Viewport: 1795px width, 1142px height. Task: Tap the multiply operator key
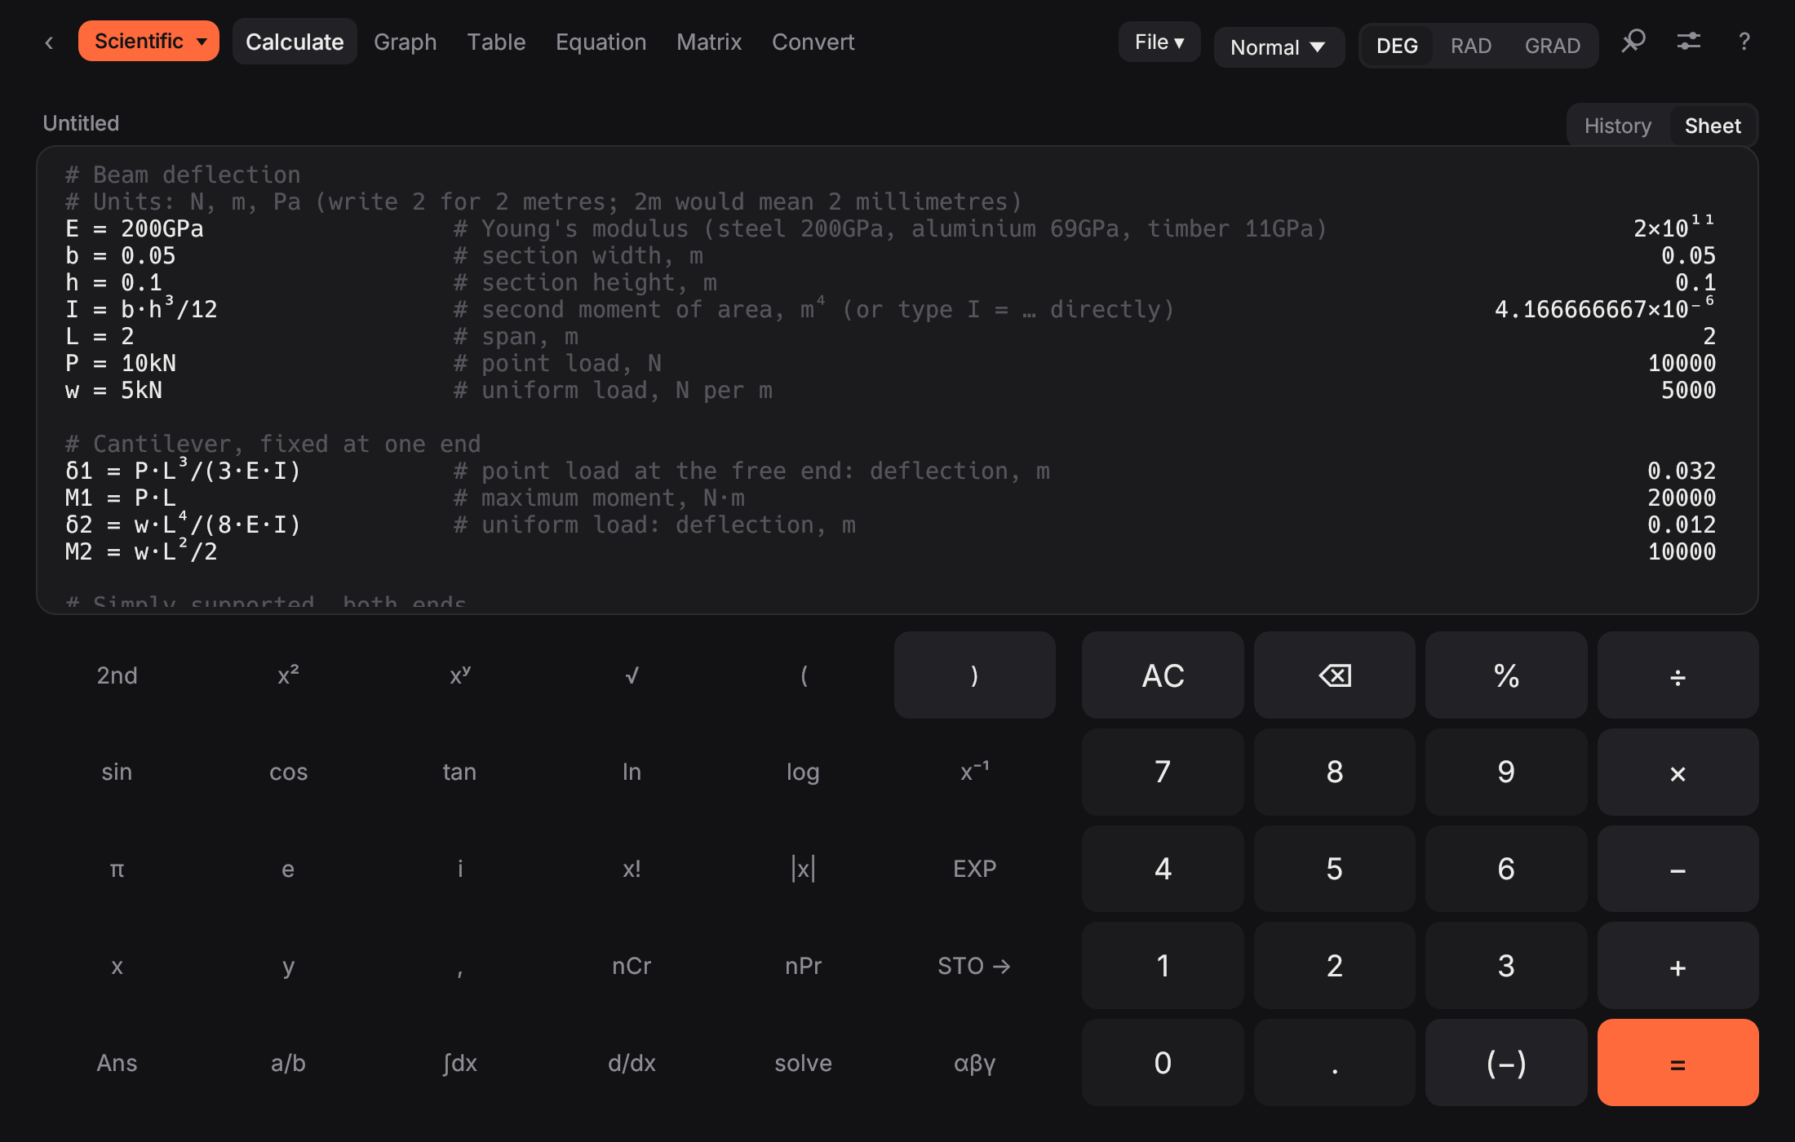(1678, 772)
